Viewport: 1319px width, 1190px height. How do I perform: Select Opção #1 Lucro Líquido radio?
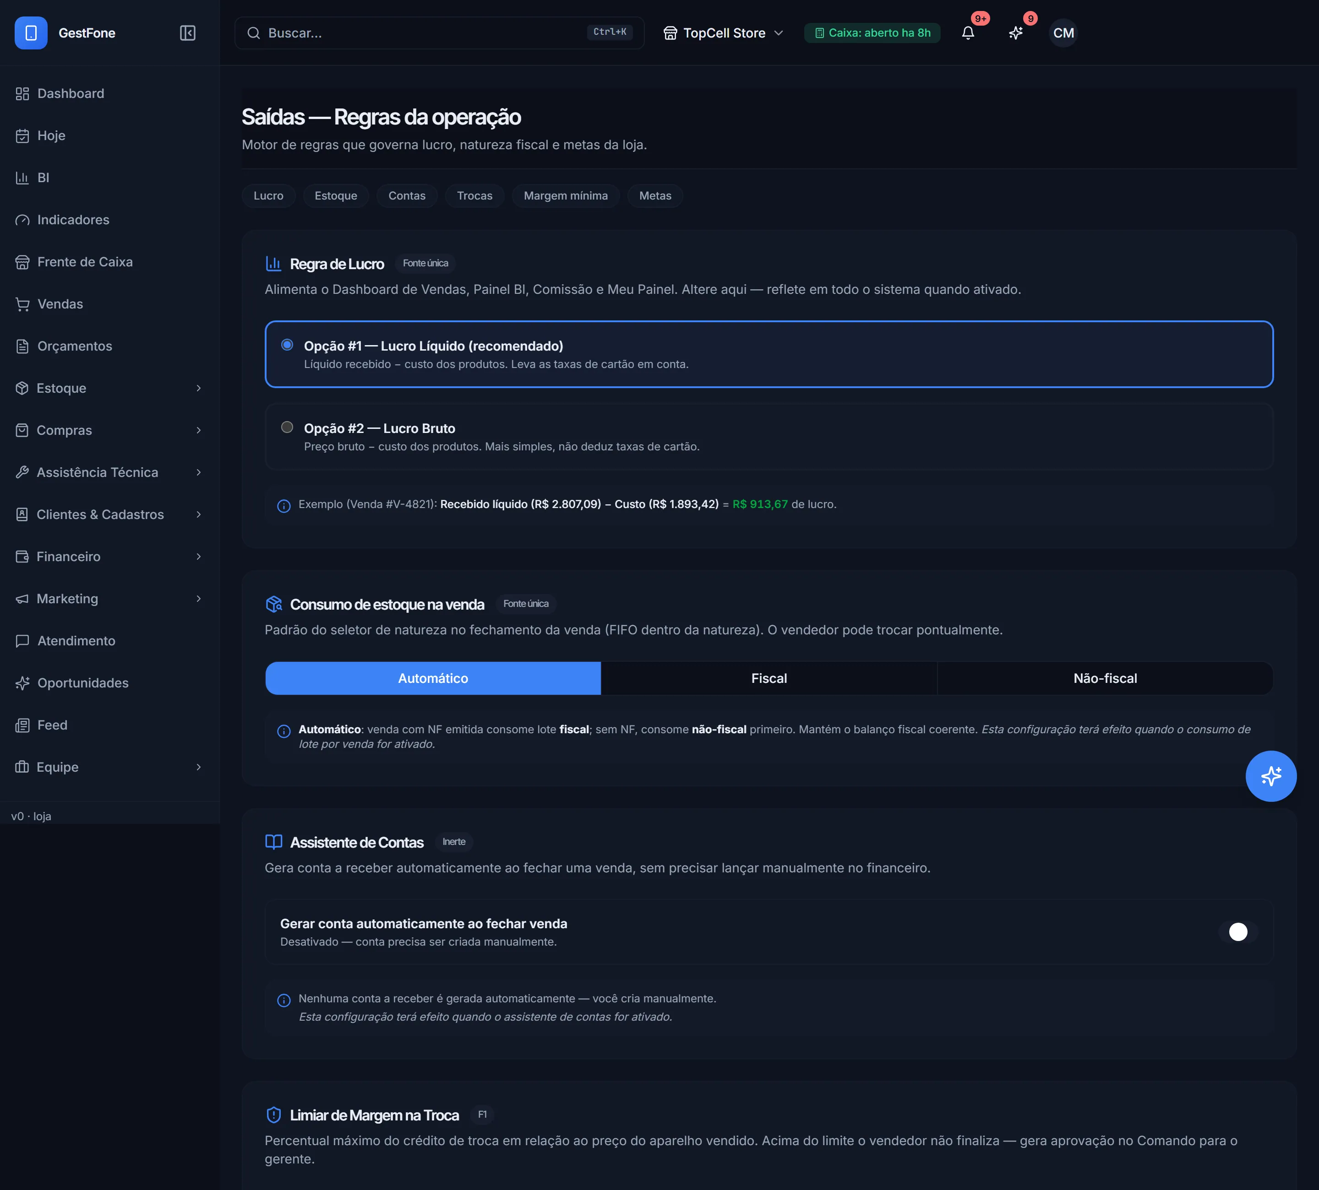click(287, 345)
